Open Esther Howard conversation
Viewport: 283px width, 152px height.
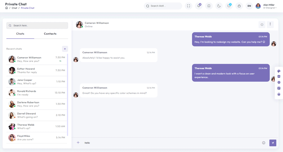tap(37, 70)
